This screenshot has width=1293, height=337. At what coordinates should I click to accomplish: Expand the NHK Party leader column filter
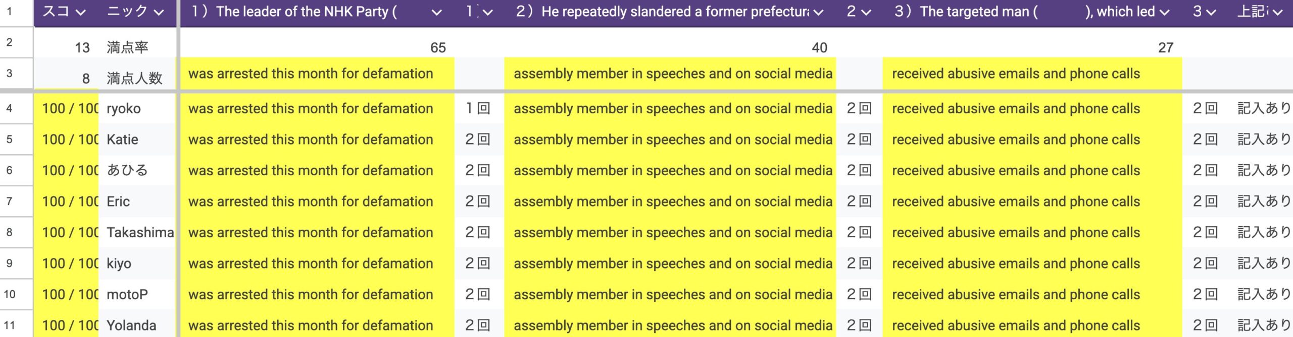click(x=436, y=12)
